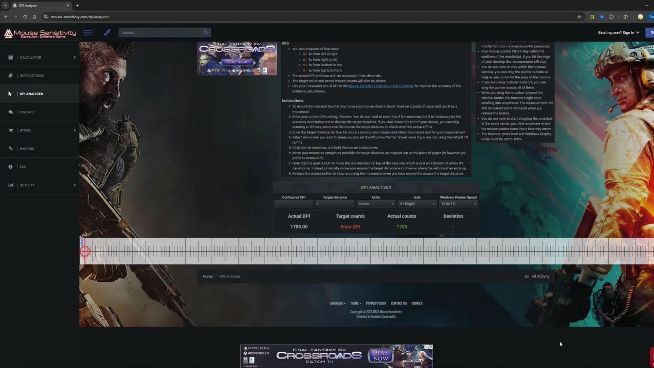654x368 pixels.
Task: Open the yellow R browser extension
Action: point(592,17)
